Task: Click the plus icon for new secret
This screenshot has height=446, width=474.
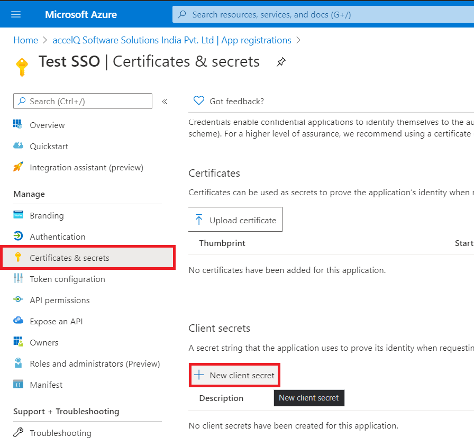Action: (199, 375)
